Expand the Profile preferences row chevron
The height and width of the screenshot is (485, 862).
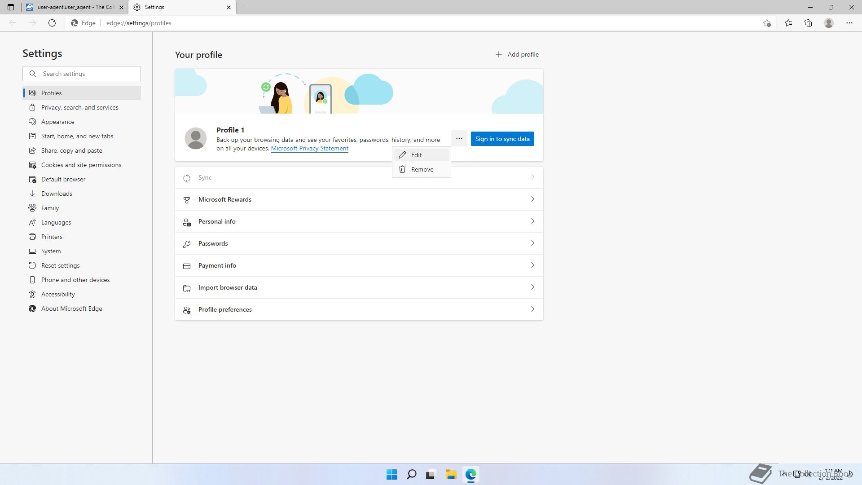532,309
